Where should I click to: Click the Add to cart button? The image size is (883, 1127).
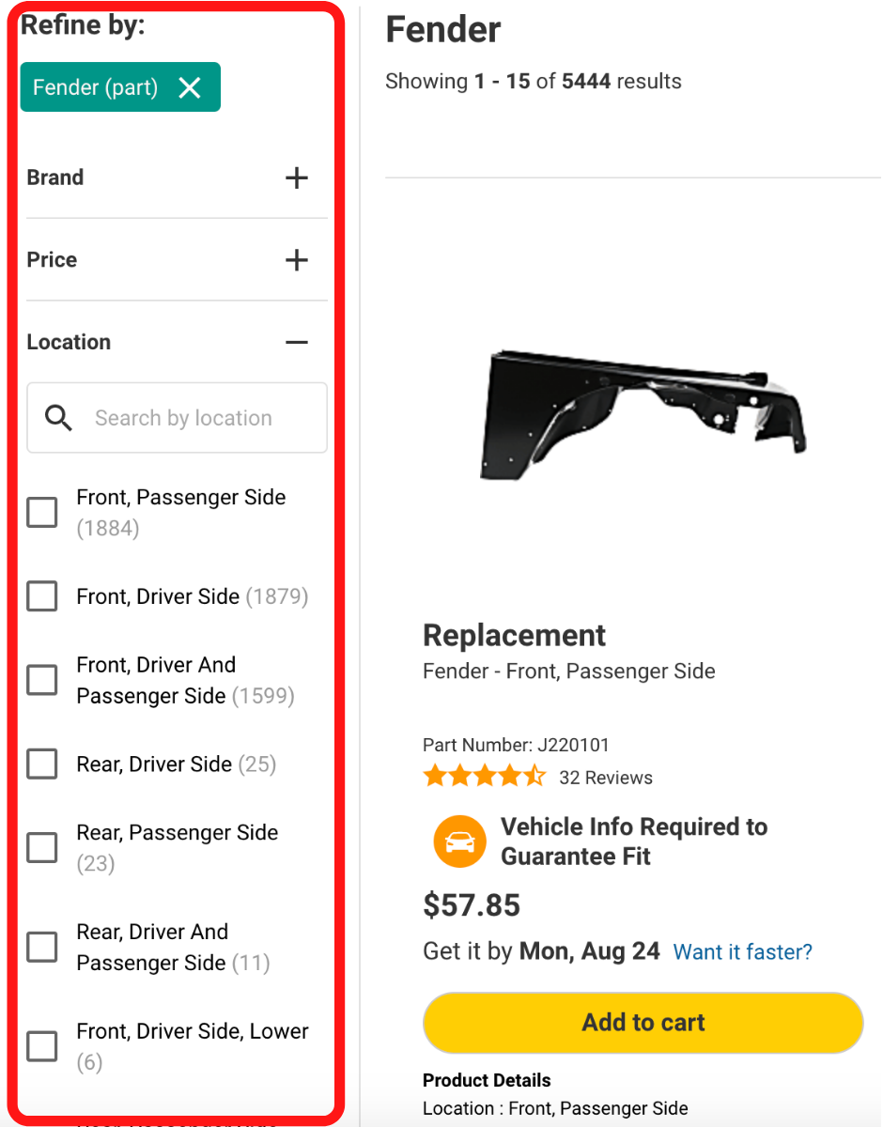tap(643, 1022)
